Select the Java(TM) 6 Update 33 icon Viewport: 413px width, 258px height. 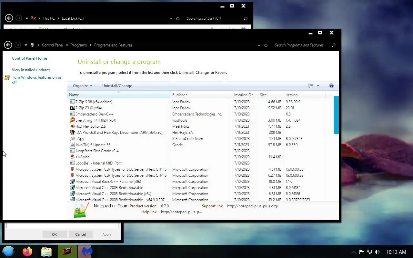pos(72,144)
